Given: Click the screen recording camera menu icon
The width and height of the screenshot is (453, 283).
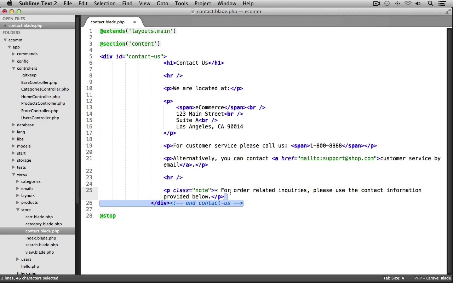Looking at the screenshot, I should click(x=376, y=4).
